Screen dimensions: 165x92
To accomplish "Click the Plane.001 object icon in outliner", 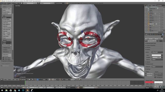I will [x=148, y=24].
